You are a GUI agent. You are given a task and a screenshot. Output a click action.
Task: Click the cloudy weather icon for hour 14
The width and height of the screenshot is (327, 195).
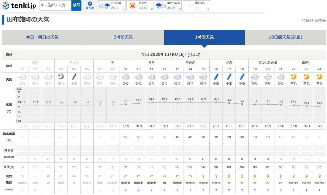point(190,77)
